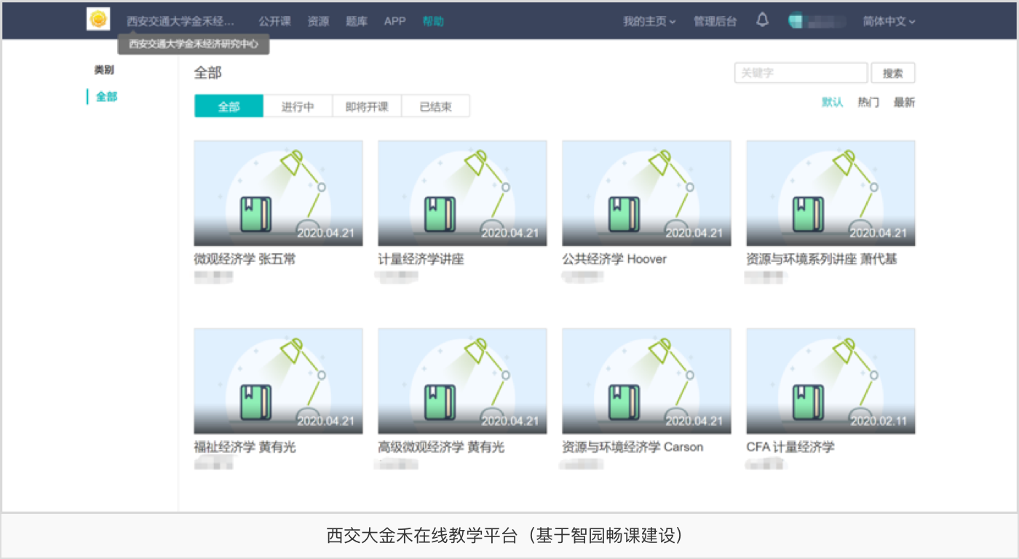Show 已结束 courses tab
Image resolution: width=1019 pixels, height=559 pixels.
[x=435, y=106]
